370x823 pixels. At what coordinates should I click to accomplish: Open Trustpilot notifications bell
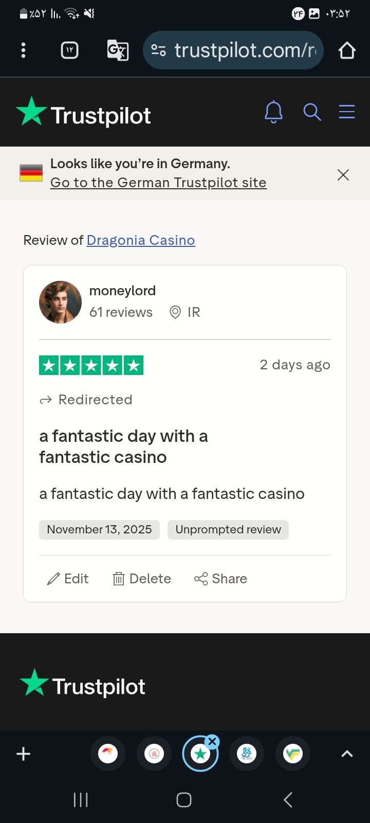click(273, 112)
